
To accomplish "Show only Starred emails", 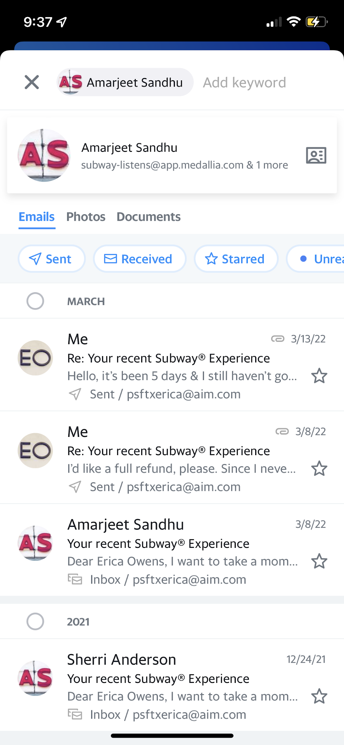I will coord(236,259).
